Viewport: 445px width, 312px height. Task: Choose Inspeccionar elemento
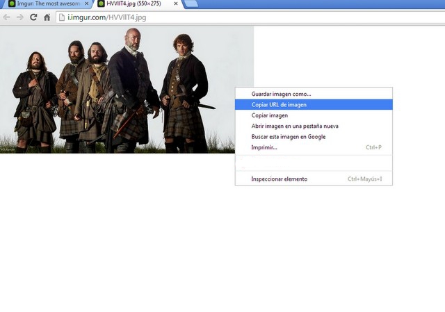click(314, 179)
